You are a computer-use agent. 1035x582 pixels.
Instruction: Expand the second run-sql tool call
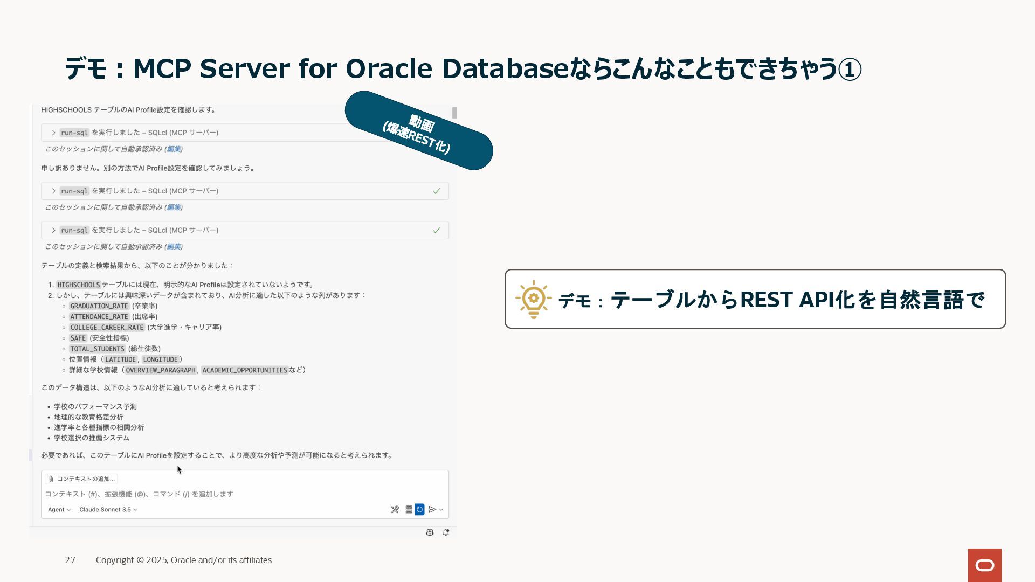pyautogui.click(x=53, y=191)
